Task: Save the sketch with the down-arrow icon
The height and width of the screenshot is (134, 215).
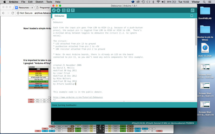Action: tap(73, 10)
